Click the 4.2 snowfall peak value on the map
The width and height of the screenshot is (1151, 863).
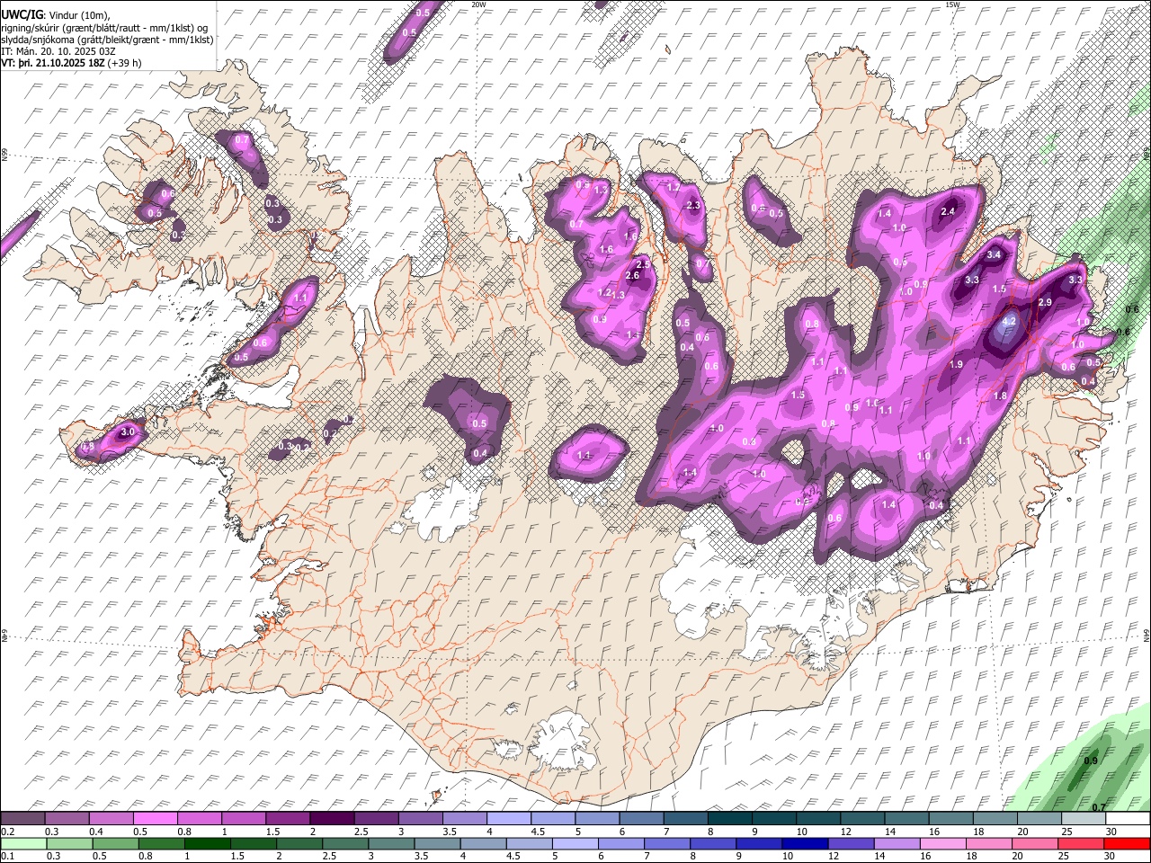pyautogui.click(x=1009, y=321)
